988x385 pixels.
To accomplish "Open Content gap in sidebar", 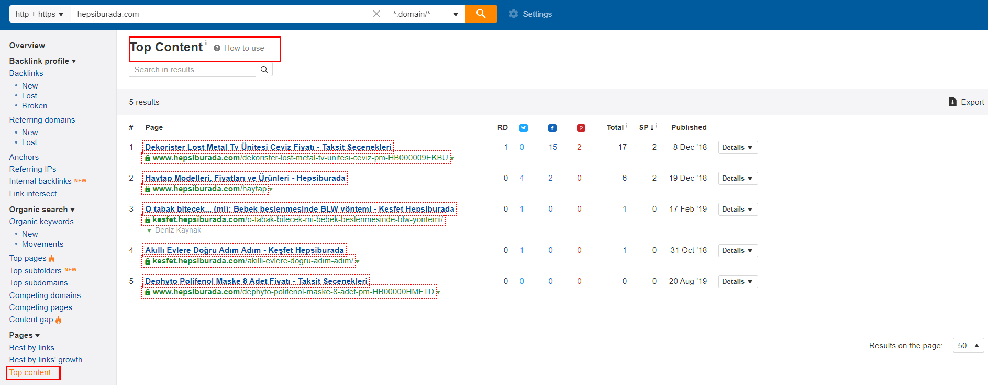I will click(x=31, y=320).
